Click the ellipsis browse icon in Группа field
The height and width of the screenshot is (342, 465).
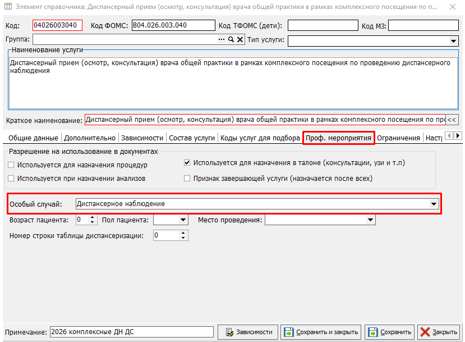pos(222,39)
